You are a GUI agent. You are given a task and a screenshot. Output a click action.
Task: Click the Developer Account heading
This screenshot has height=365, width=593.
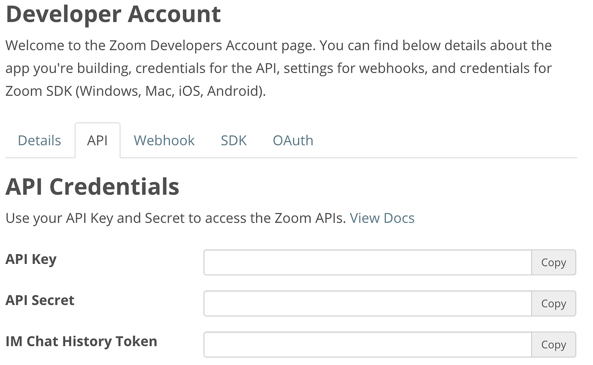click(x=113, y=14)
